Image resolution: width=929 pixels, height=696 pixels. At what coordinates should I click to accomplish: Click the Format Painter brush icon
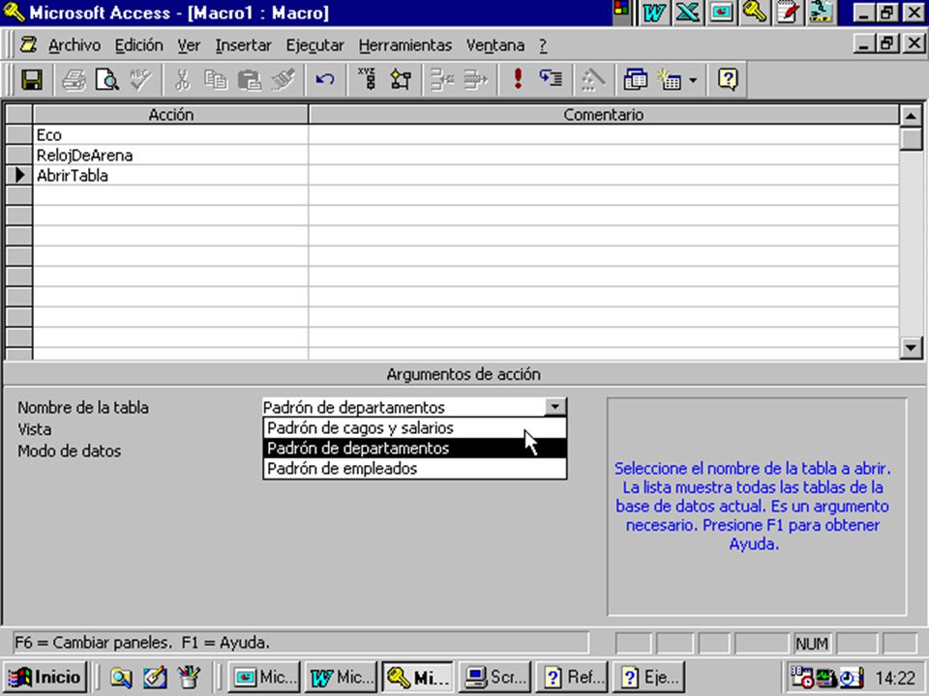pos(283,79)
